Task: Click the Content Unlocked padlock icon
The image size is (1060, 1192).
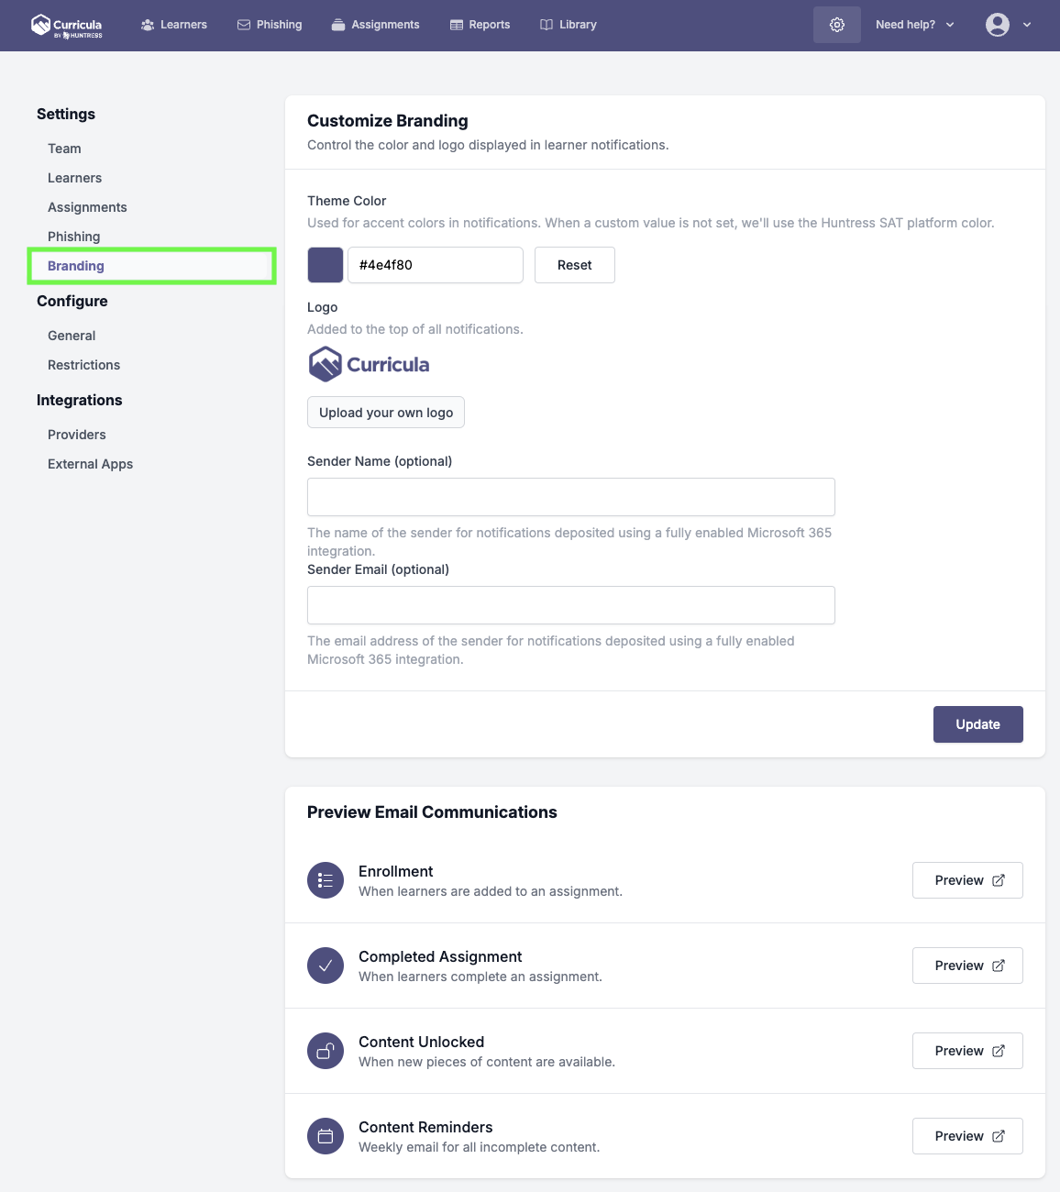Action: [326, 1051]
